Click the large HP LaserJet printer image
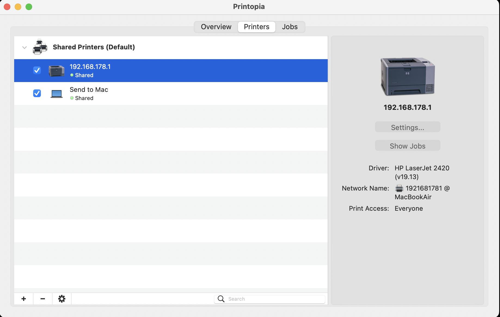This screenshot has height=317, width=500. coord(407,77)
